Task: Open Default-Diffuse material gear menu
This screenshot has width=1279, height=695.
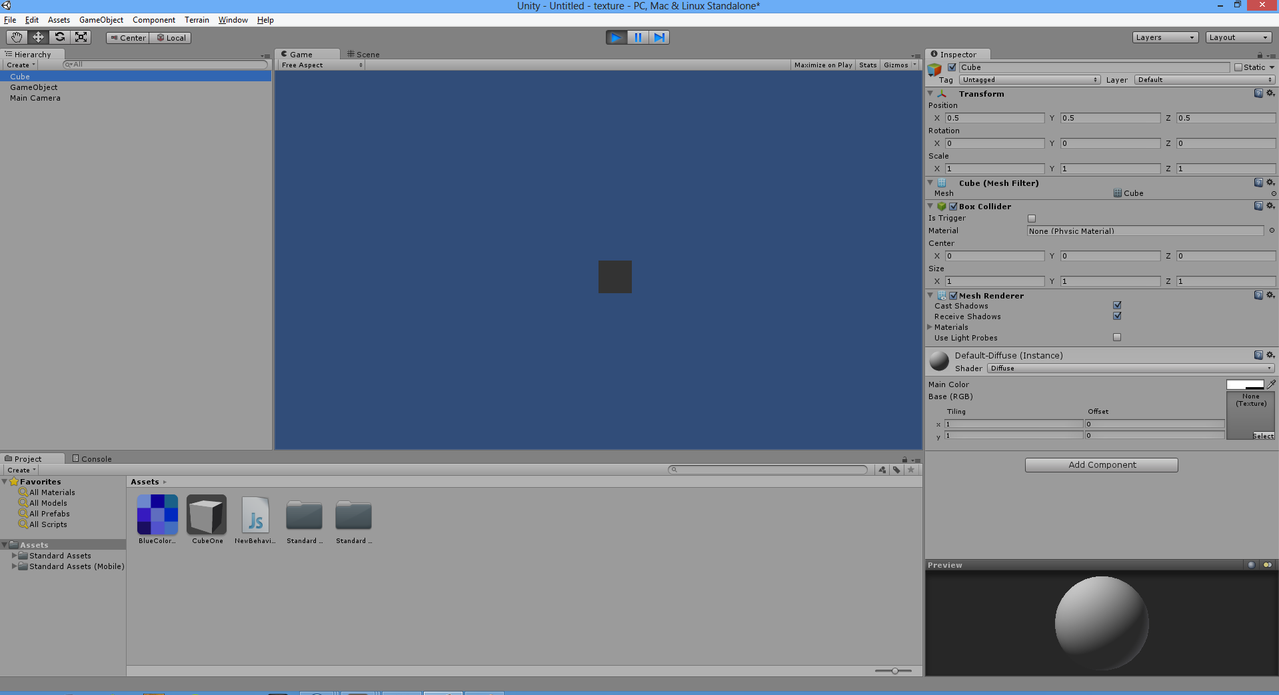Action: coord(1270,355)
